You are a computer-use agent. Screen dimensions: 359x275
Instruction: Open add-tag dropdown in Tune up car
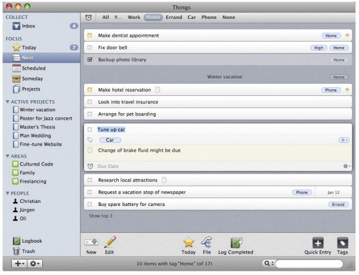(x=344, y=140)
